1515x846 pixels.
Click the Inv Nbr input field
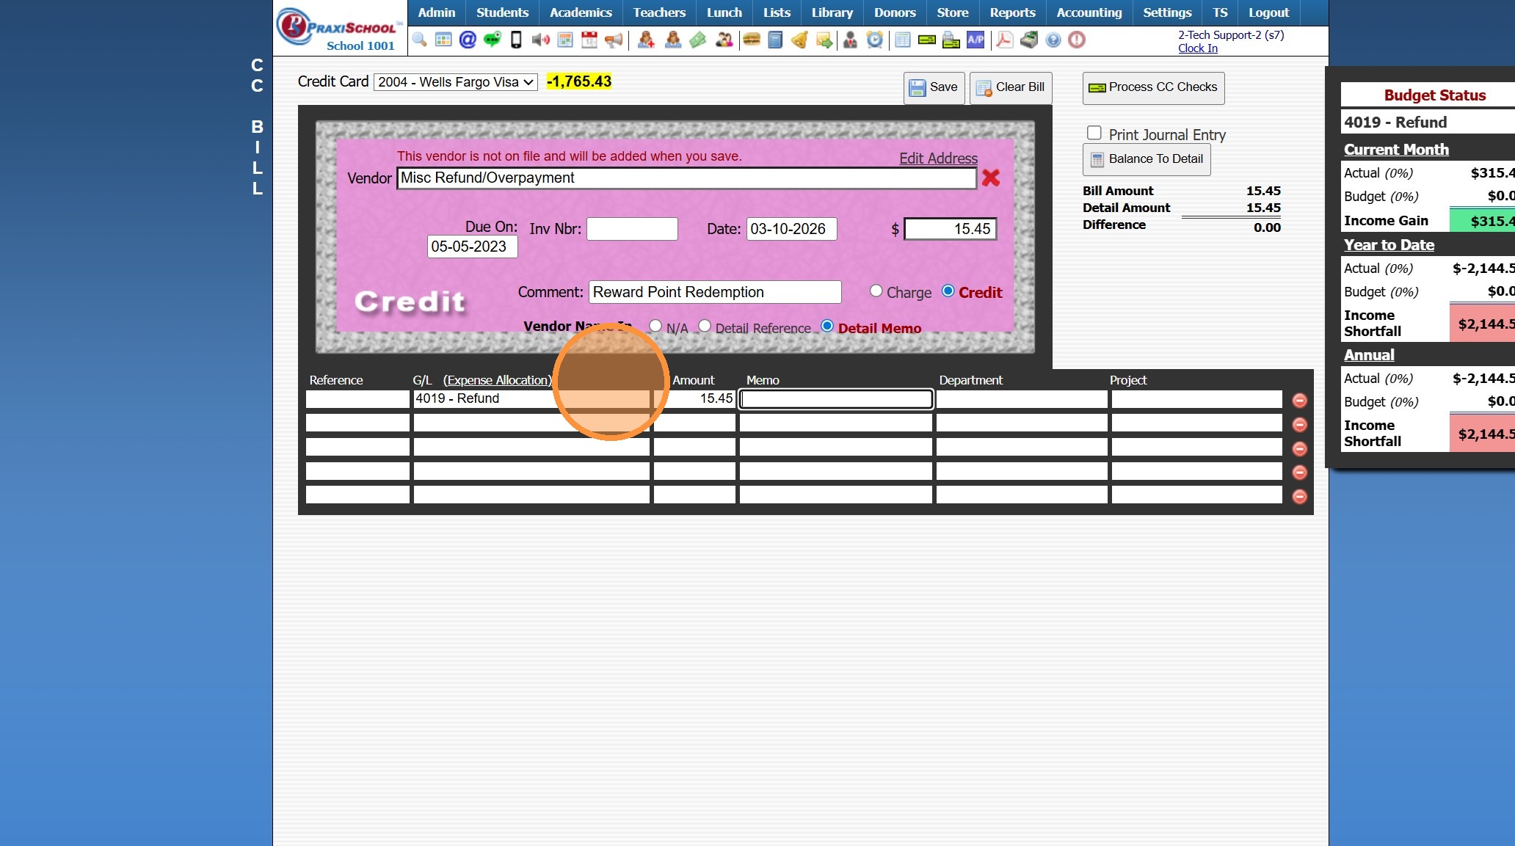click(632, 229)
